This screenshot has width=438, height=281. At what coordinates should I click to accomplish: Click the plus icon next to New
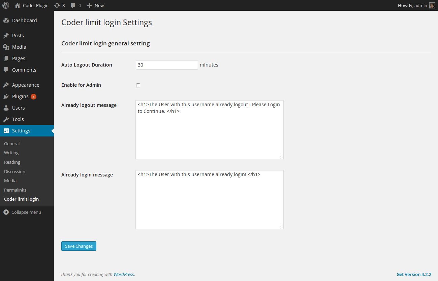click(89, 5)
